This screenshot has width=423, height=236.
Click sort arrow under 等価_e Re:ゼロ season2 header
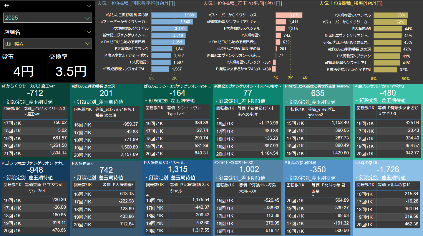310,117
